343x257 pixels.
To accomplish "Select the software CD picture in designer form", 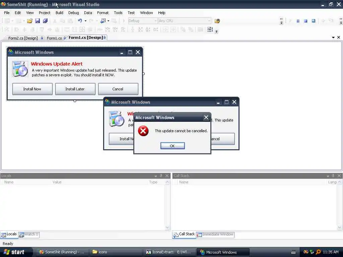I will click(20, 69).
